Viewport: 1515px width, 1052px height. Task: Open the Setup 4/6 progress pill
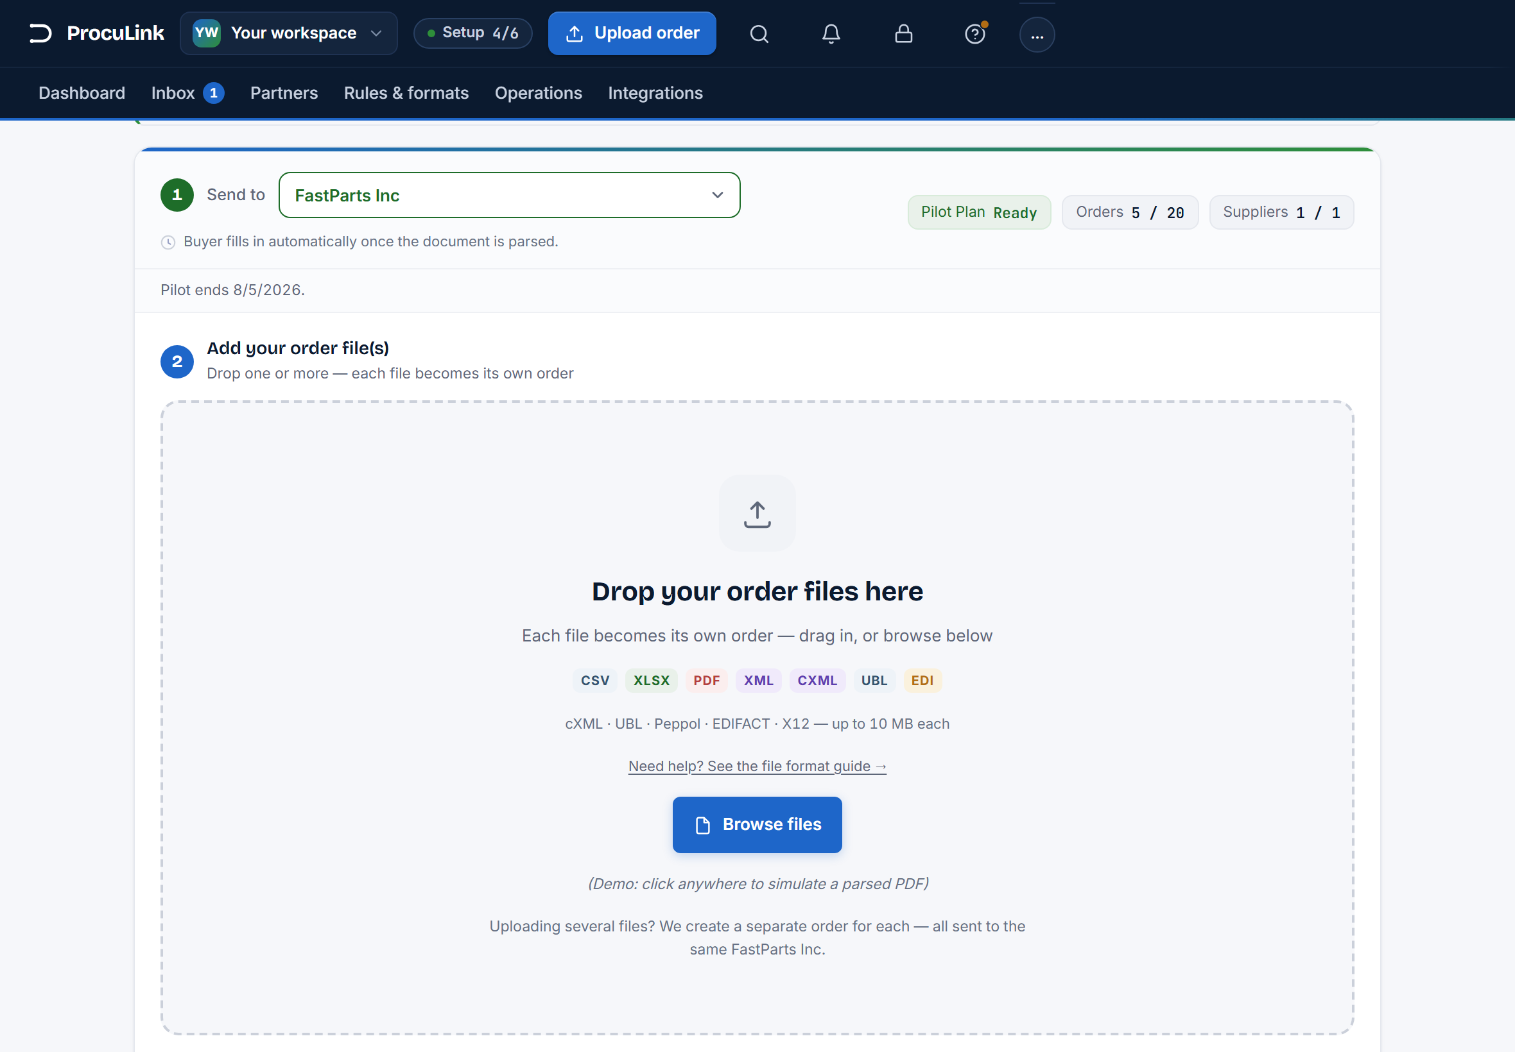click(x=473, y=33)
